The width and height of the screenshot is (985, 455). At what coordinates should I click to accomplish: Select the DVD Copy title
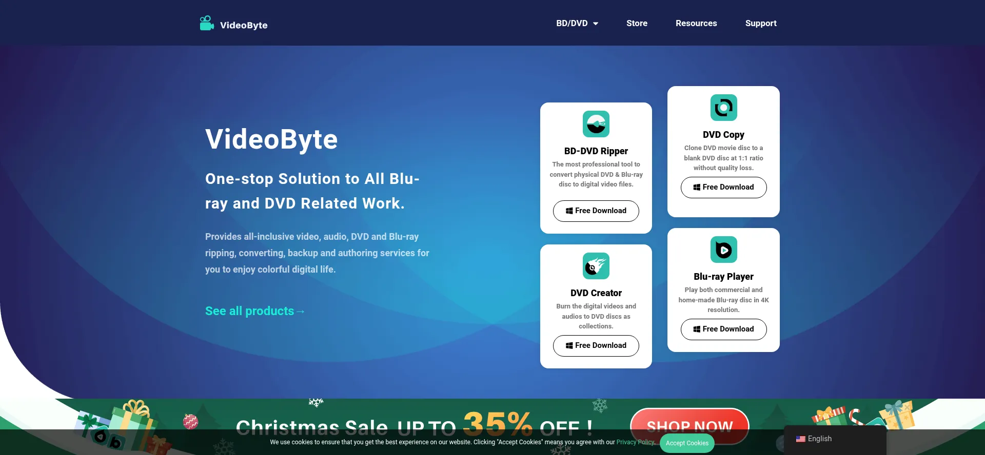pos(724,135)
